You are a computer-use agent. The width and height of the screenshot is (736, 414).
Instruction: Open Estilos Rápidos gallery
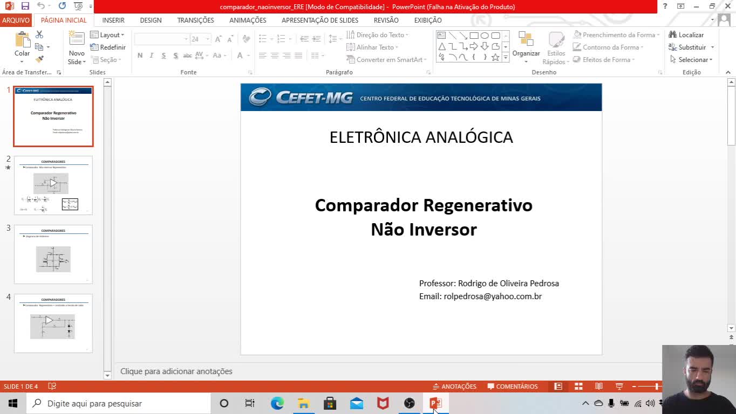(x=556, y=47)
